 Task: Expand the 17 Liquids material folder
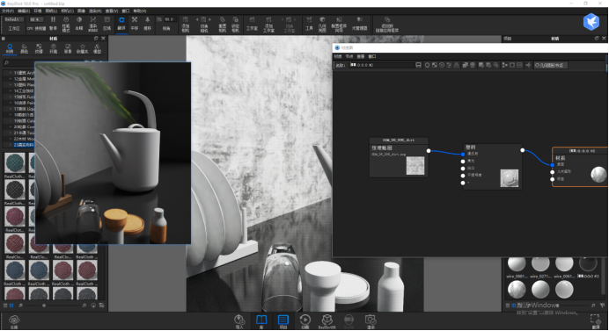(11, 109)
